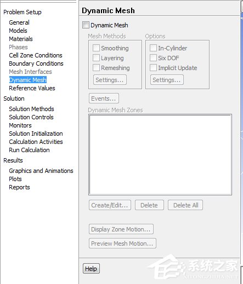
Task: Toggle the In-Cylinder option
Action: tap(153, 48)
